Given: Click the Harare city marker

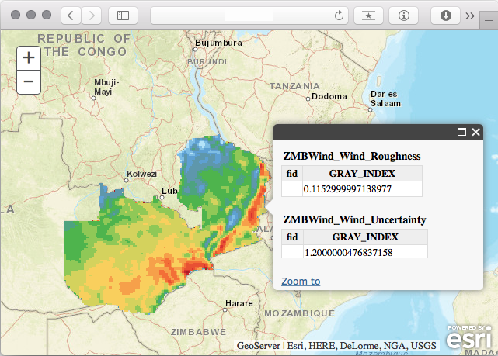Looking at the screenshot, I should (225, 309).
